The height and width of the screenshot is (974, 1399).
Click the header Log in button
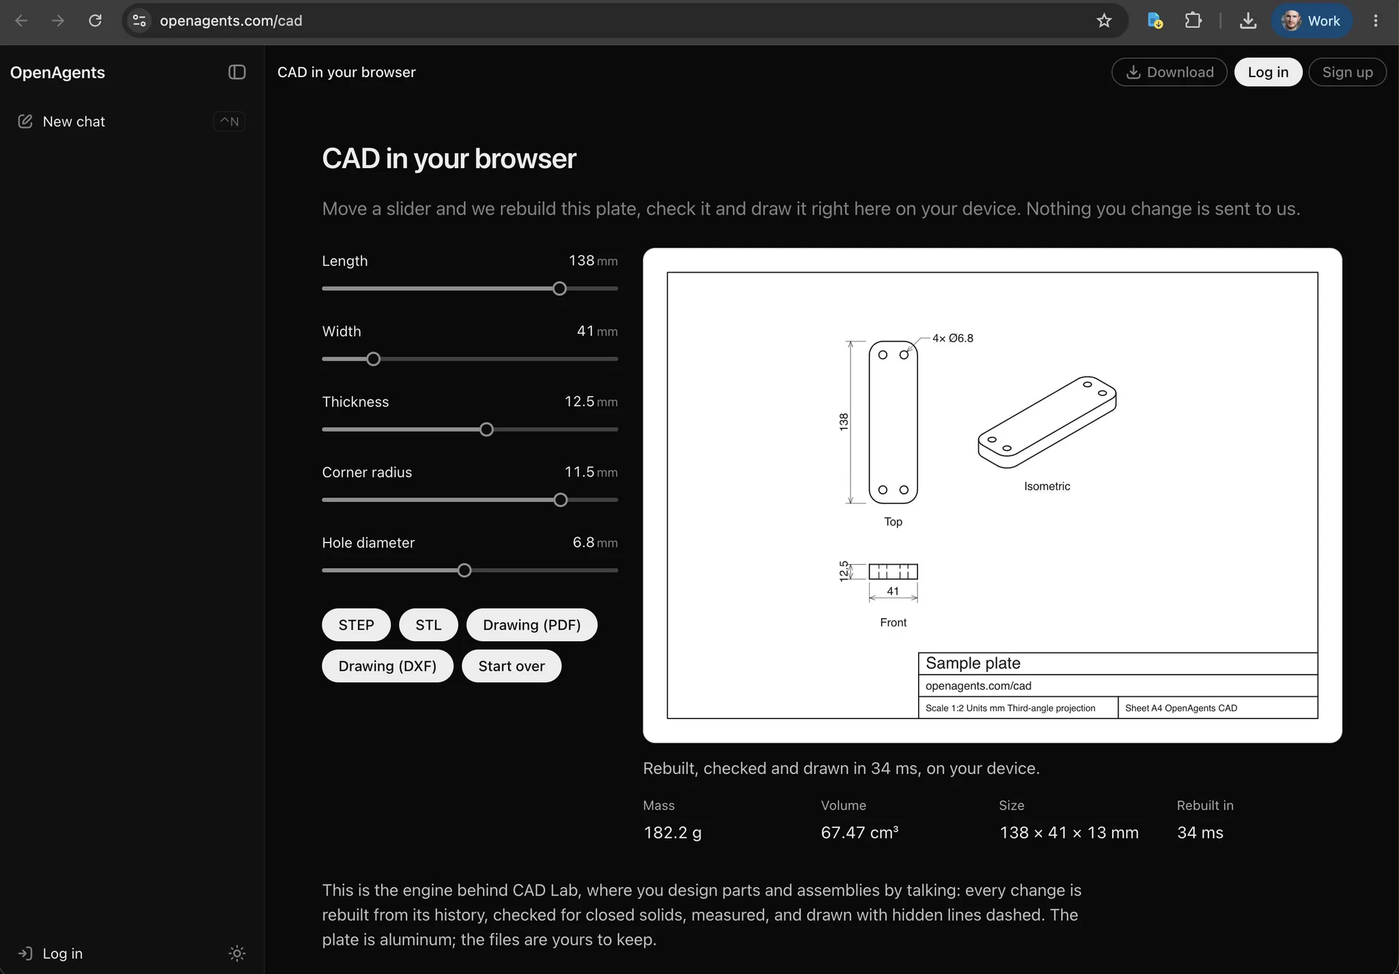1268,72
